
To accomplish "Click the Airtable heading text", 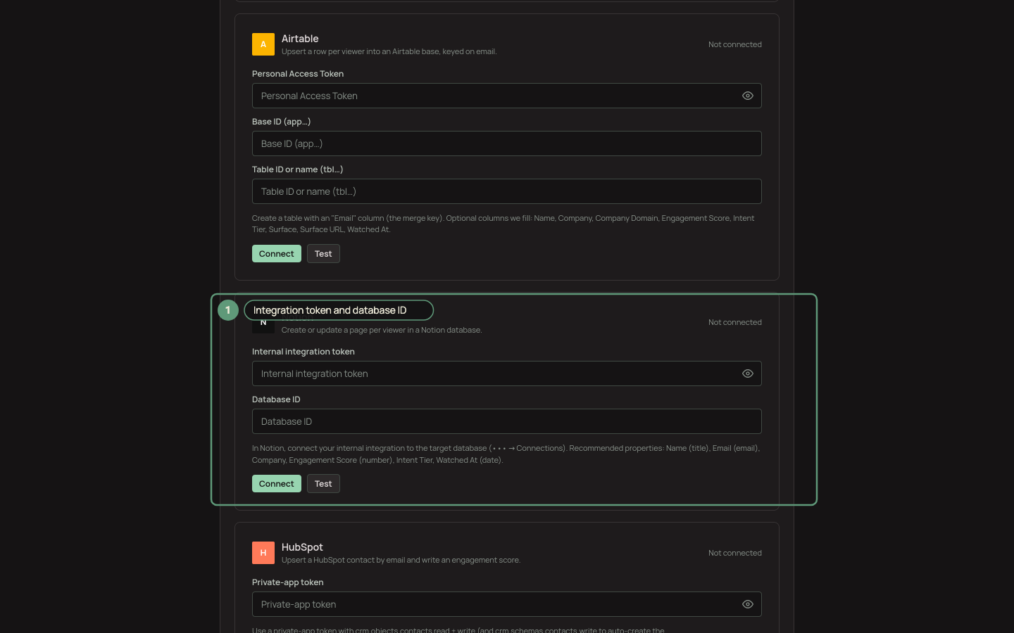I will pos(300,39).
